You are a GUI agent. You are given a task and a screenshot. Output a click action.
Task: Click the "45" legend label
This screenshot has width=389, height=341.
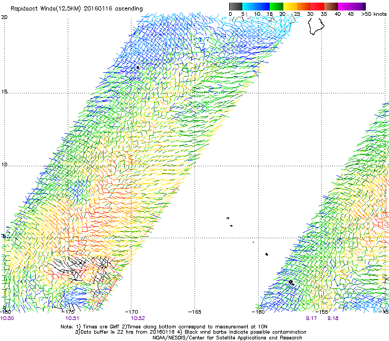351,14
